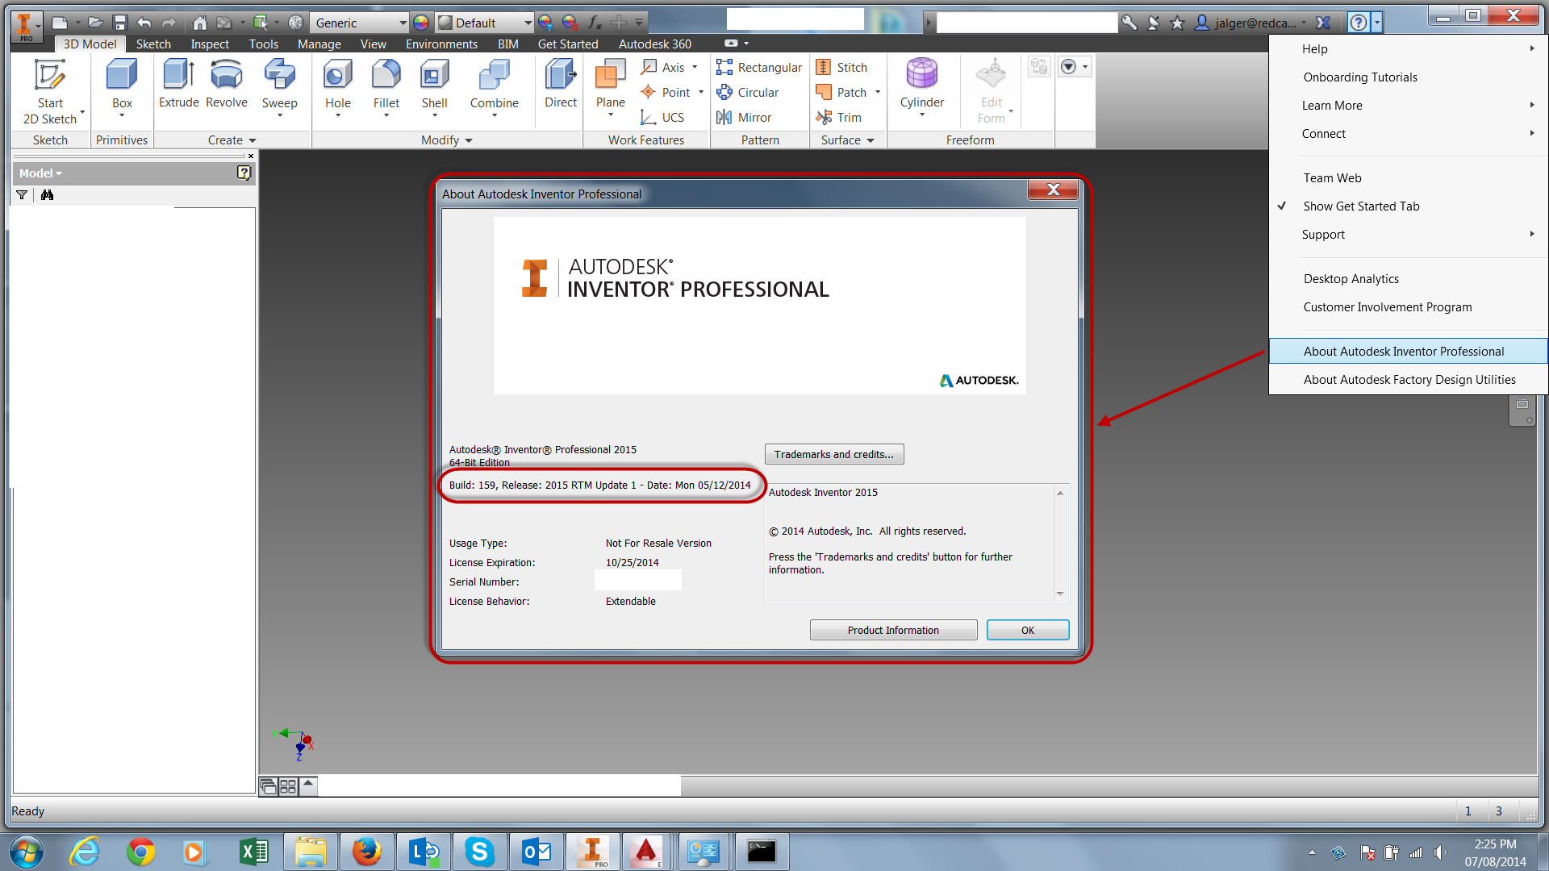Image resolution: width=1549 pixels, height=871 pixels.
Task: Click the Product Information button
Action: [x=893, y=631]
